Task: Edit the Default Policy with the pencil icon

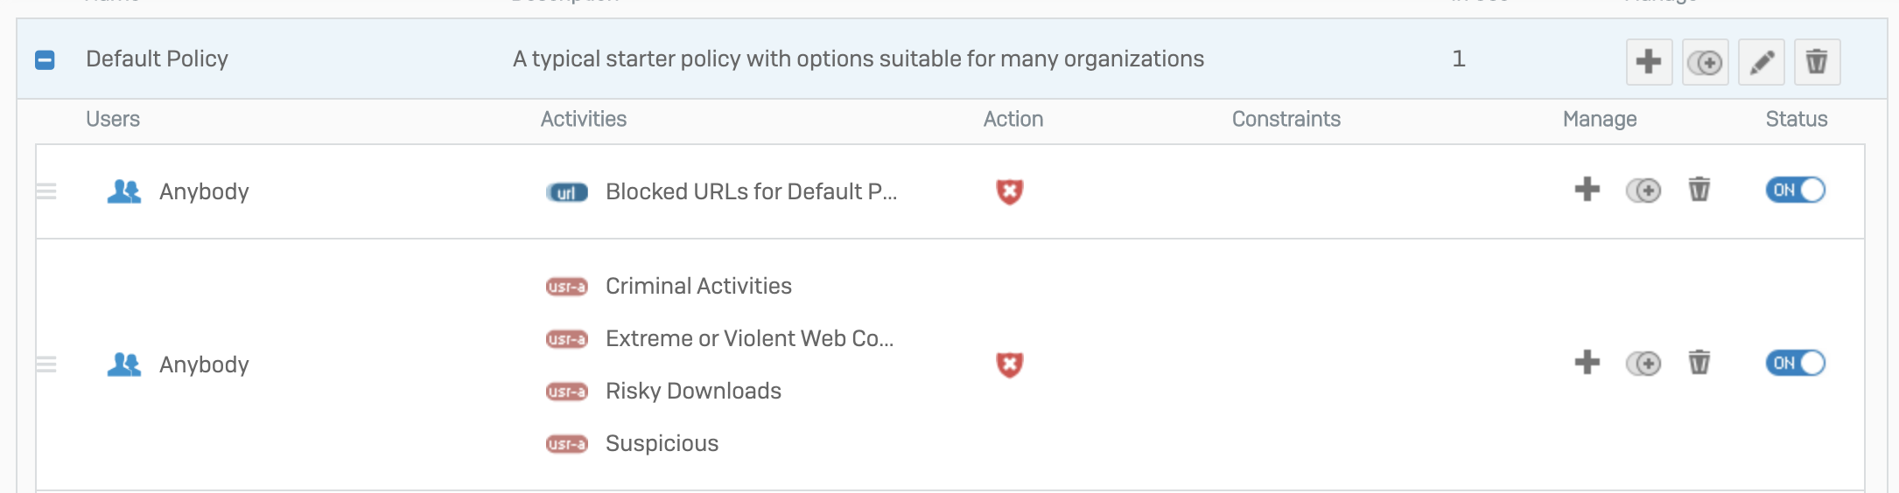Action: [1761, 62]
